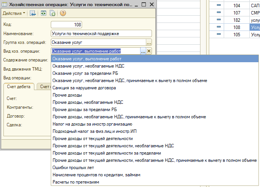
Task: Select 'Оказание услуг, необлагаемые НДС' option
Action: coord(88,66)
